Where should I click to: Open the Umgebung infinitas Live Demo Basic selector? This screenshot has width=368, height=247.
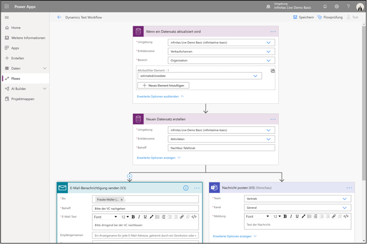click(x=289, y=6)
